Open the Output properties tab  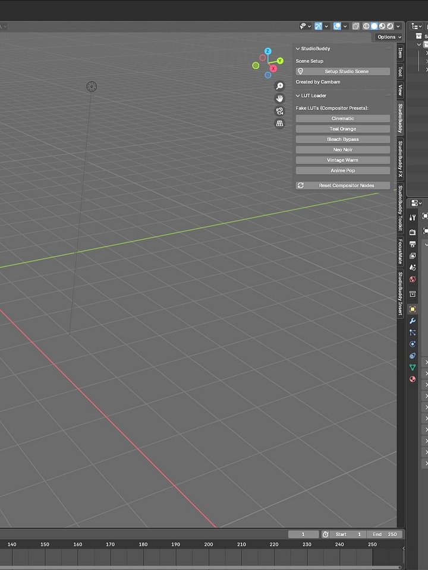[x=413, y=244]
